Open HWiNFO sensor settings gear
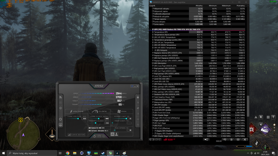278x156 pixels. [x=238, y=139]
